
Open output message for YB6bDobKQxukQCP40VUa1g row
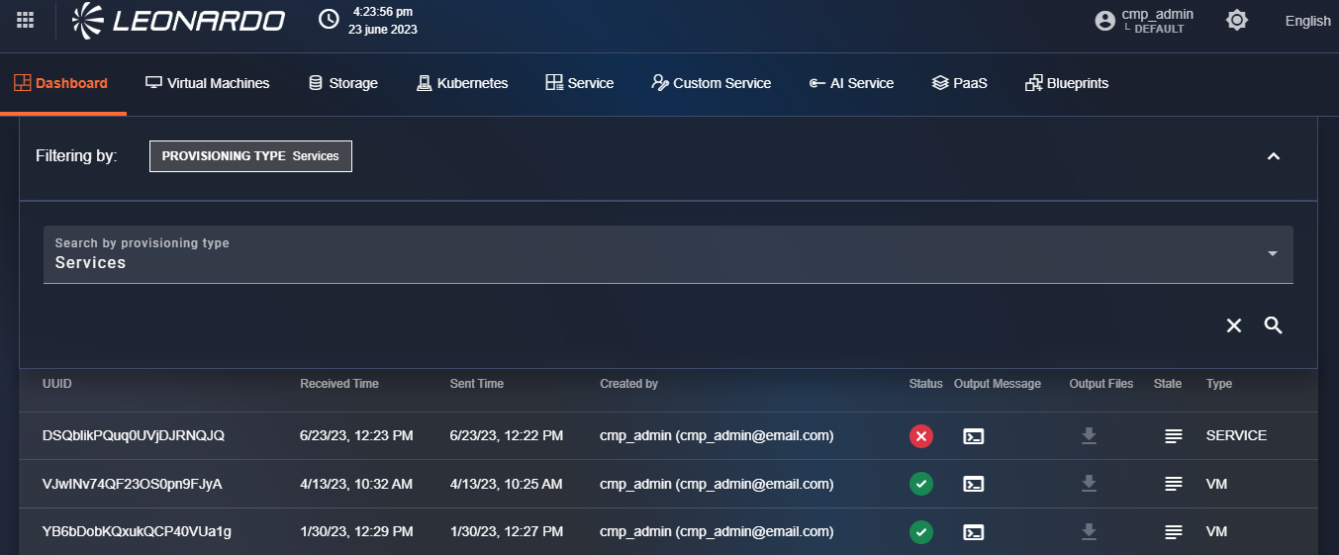974,532
